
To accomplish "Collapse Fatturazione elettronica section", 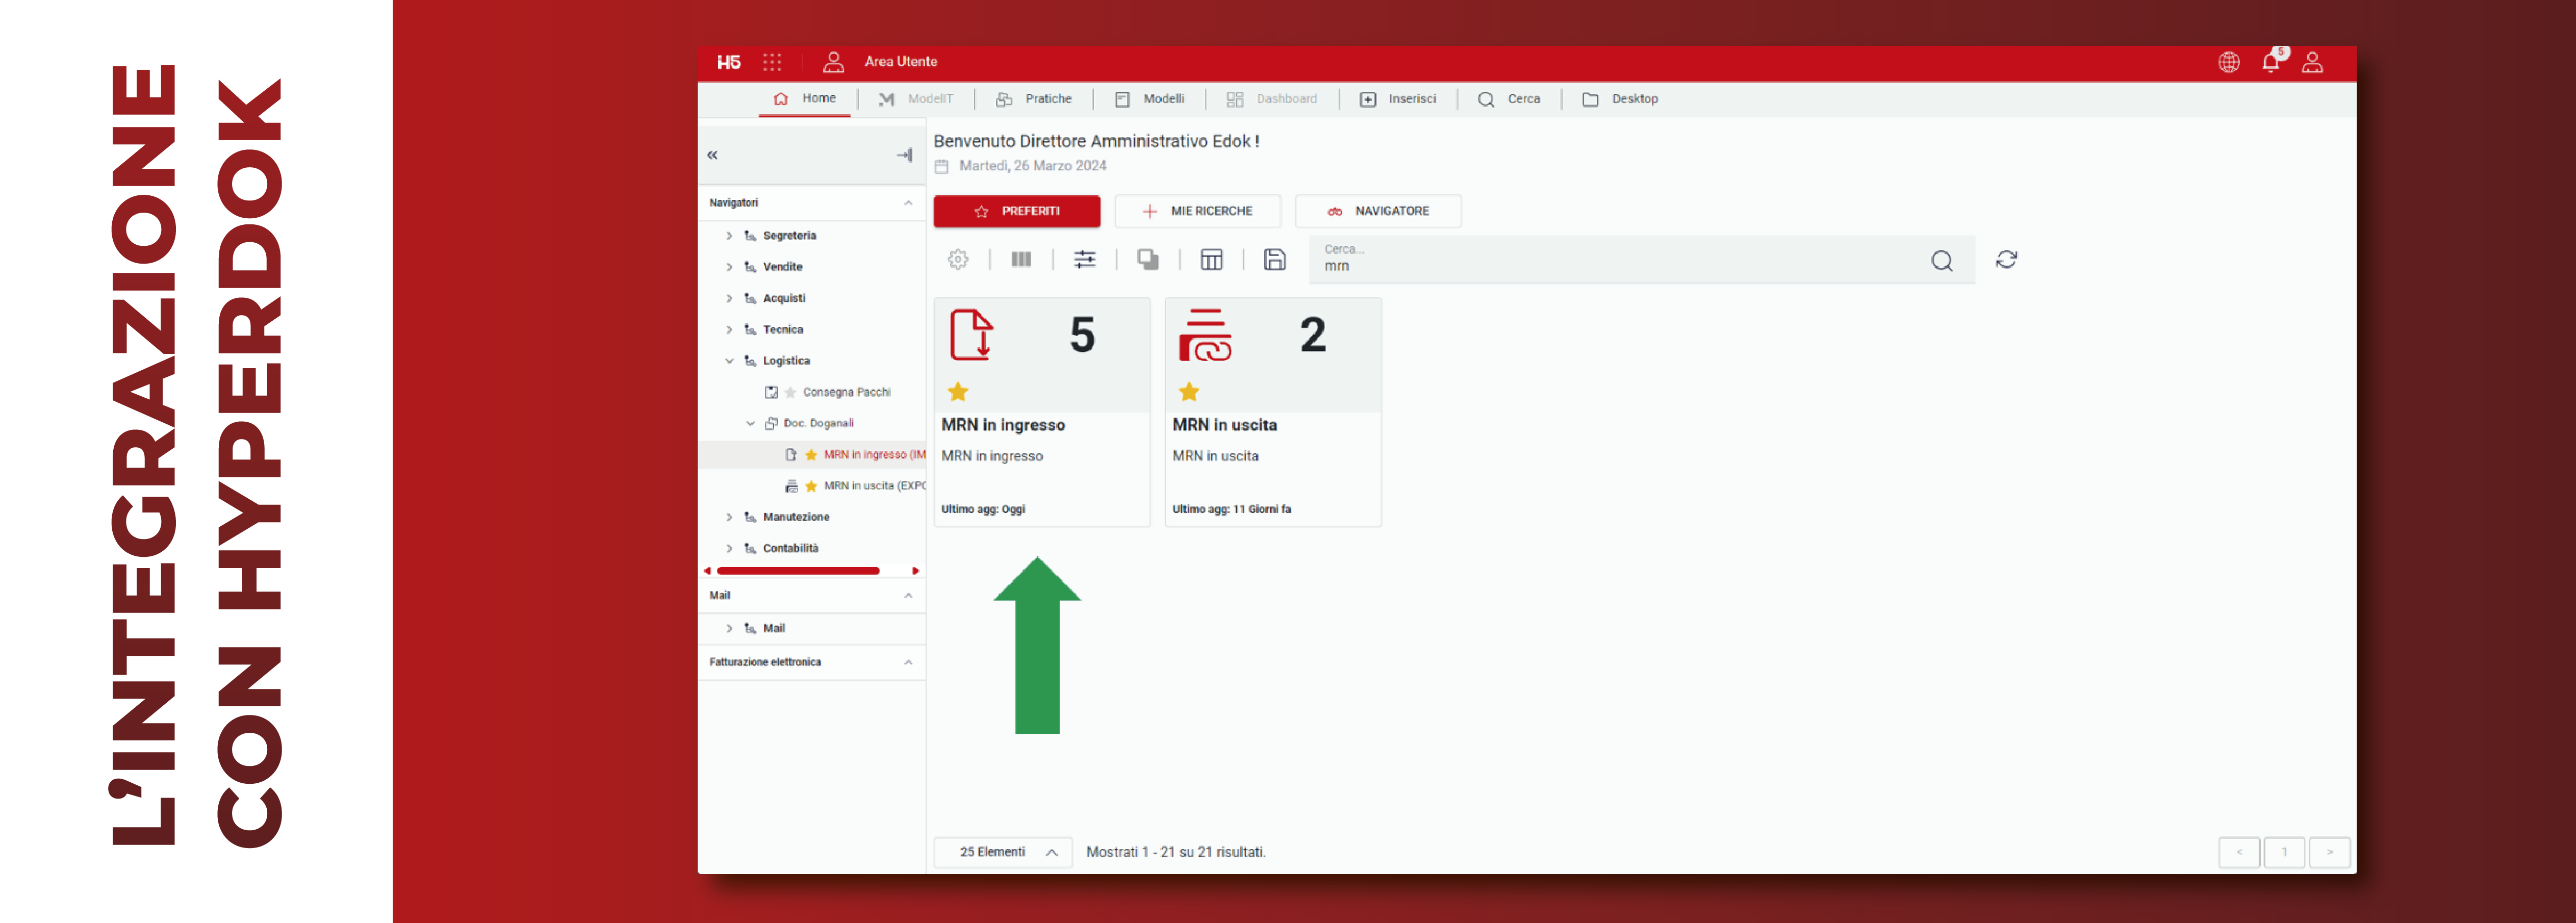I will (908, 662).
